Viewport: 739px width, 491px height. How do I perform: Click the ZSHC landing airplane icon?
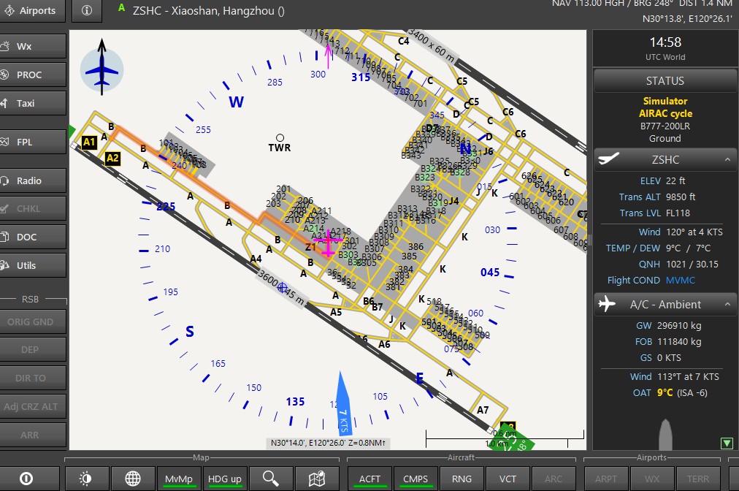point(608,159)
